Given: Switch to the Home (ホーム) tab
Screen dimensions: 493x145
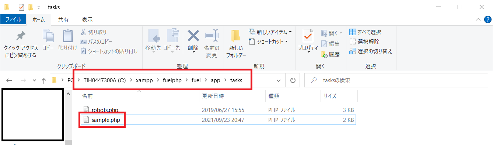Looking at the screenshot, I should pyautogui.click(x=38, y=19).
